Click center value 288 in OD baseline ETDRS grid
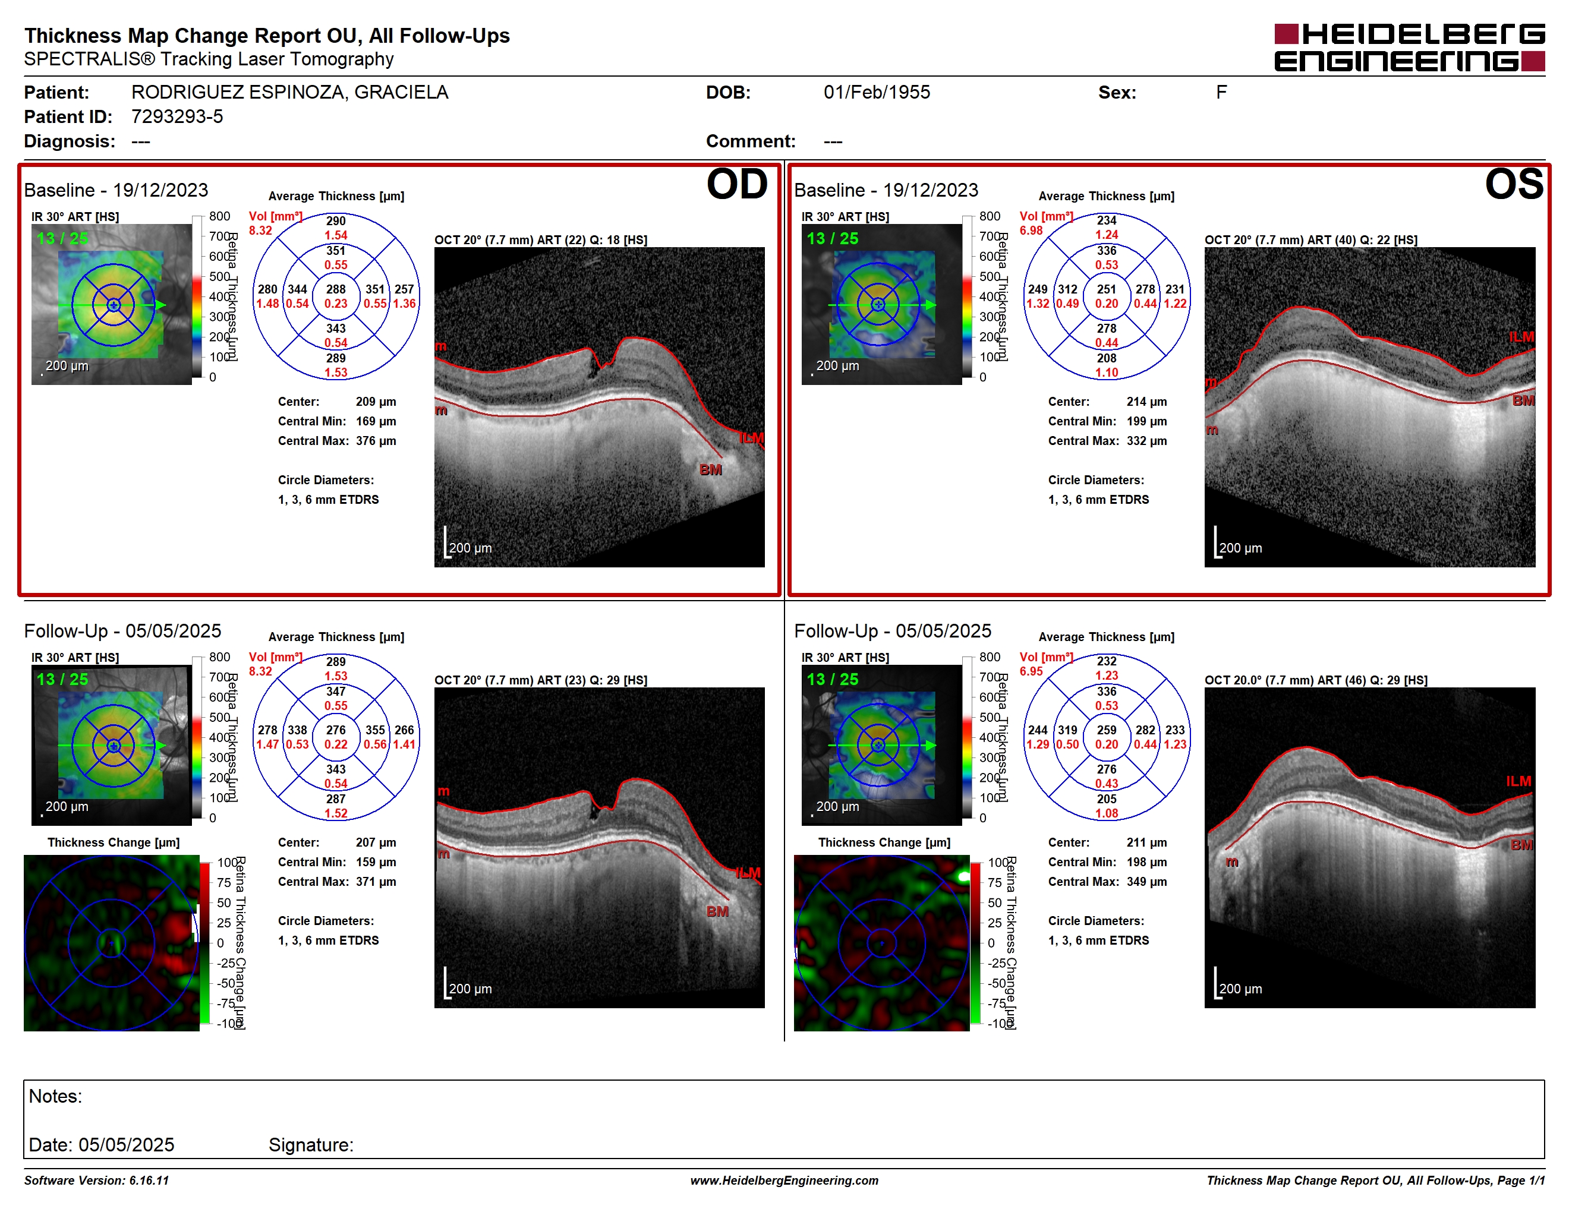The image size is (1569, 1212). pyautogui.click(x=336, y=289)
